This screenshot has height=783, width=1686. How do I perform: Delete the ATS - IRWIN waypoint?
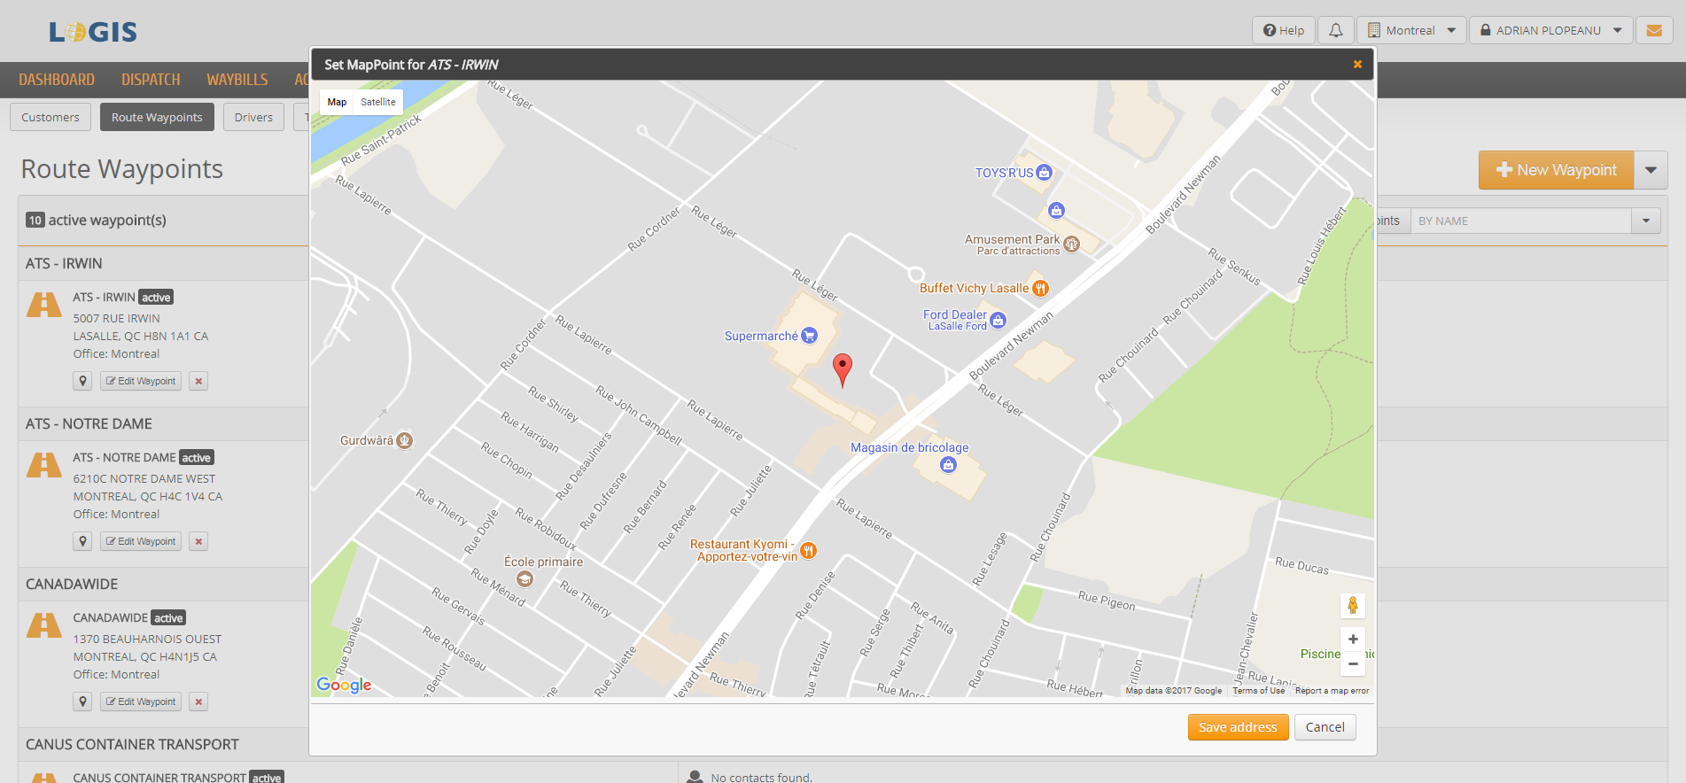click(x=198, y=381)
